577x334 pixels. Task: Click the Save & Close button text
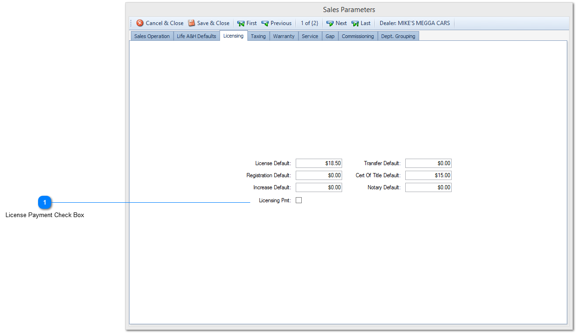(x=214, y=23)
